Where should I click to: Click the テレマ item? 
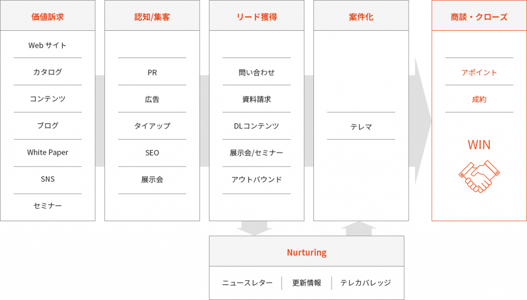click(361, 127)
